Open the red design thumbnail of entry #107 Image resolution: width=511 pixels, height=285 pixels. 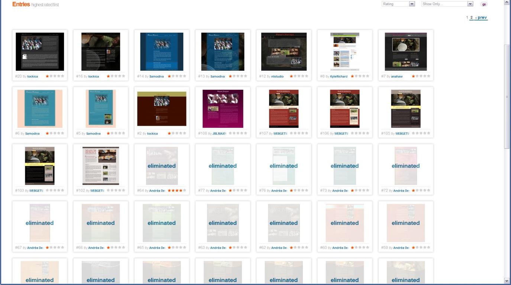tap(284, 109)
